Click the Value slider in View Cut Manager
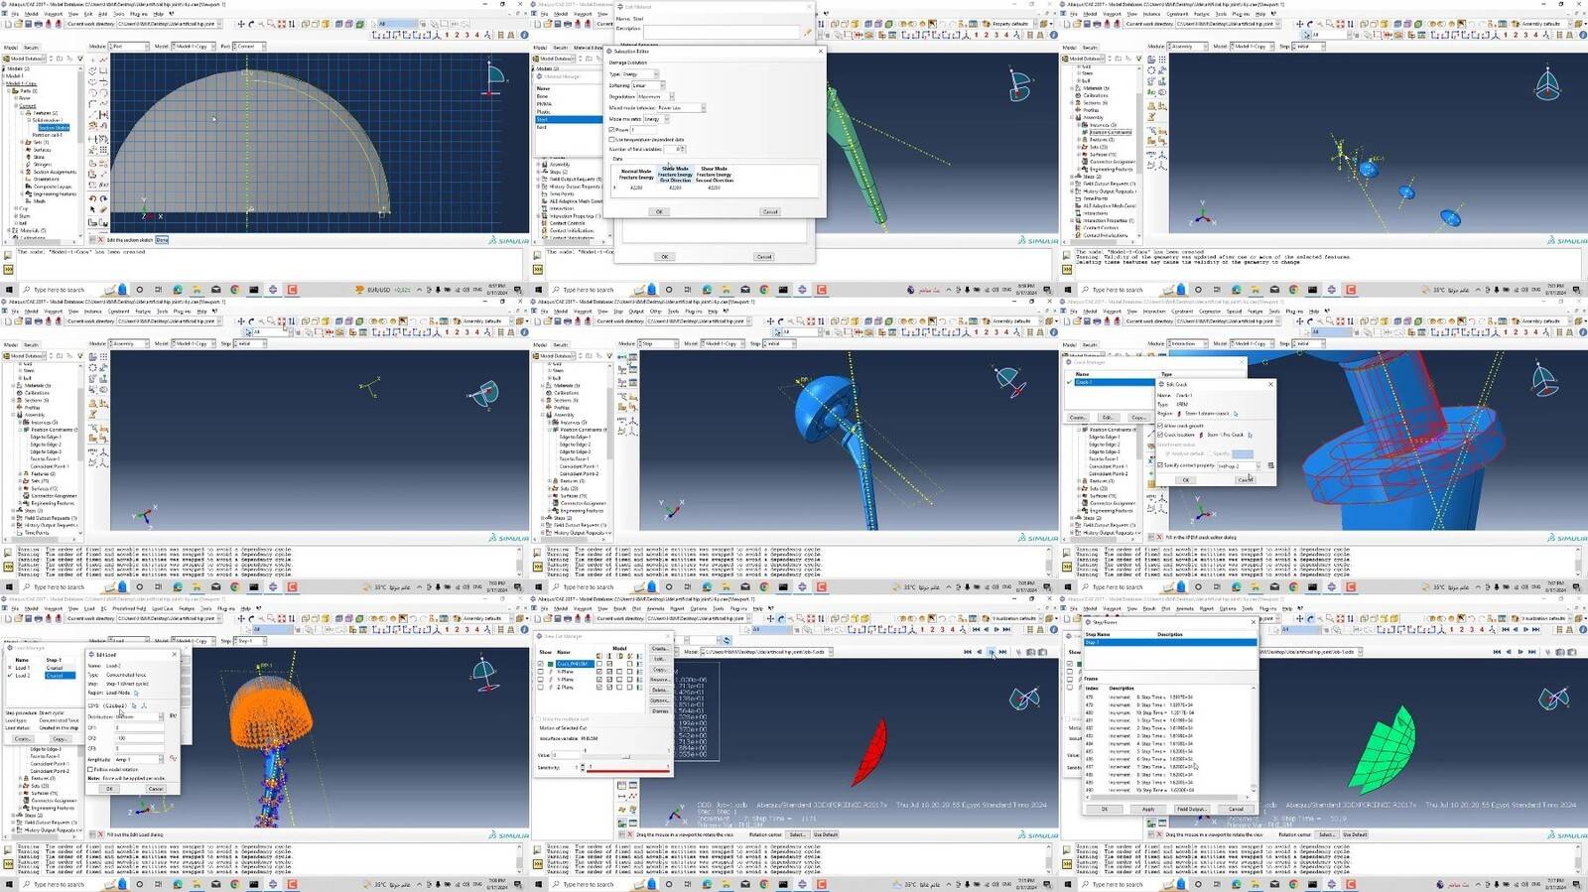The height and width of the screenshot is (892, 1588). [x=626, y=756]
